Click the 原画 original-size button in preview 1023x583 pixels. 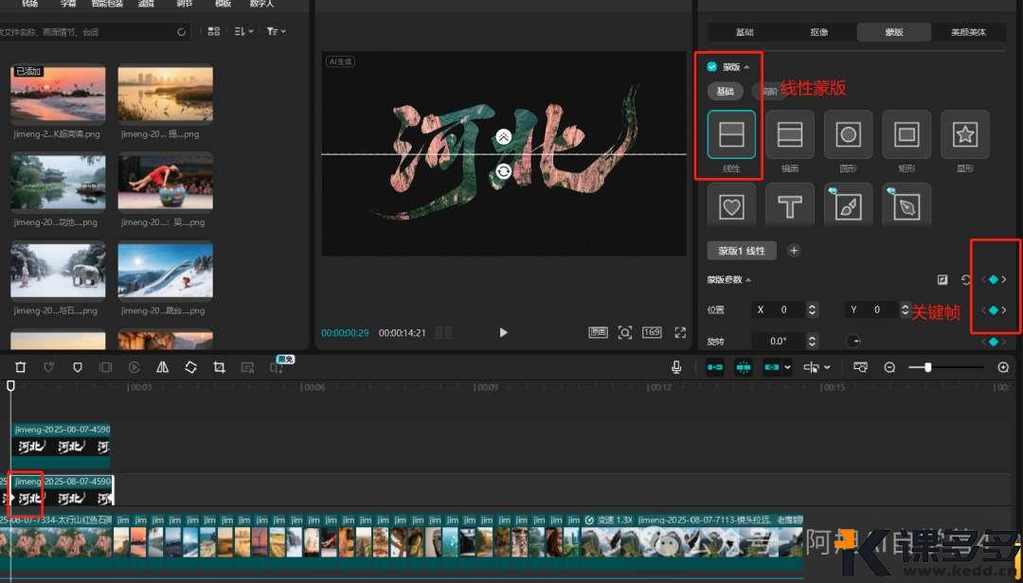tap(598, 332)
